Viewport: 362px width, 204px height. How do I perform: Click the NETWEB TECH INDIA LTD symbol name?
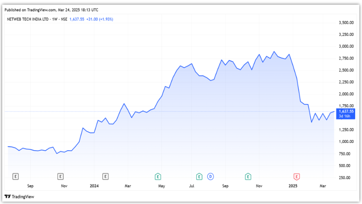coord(26,19)
